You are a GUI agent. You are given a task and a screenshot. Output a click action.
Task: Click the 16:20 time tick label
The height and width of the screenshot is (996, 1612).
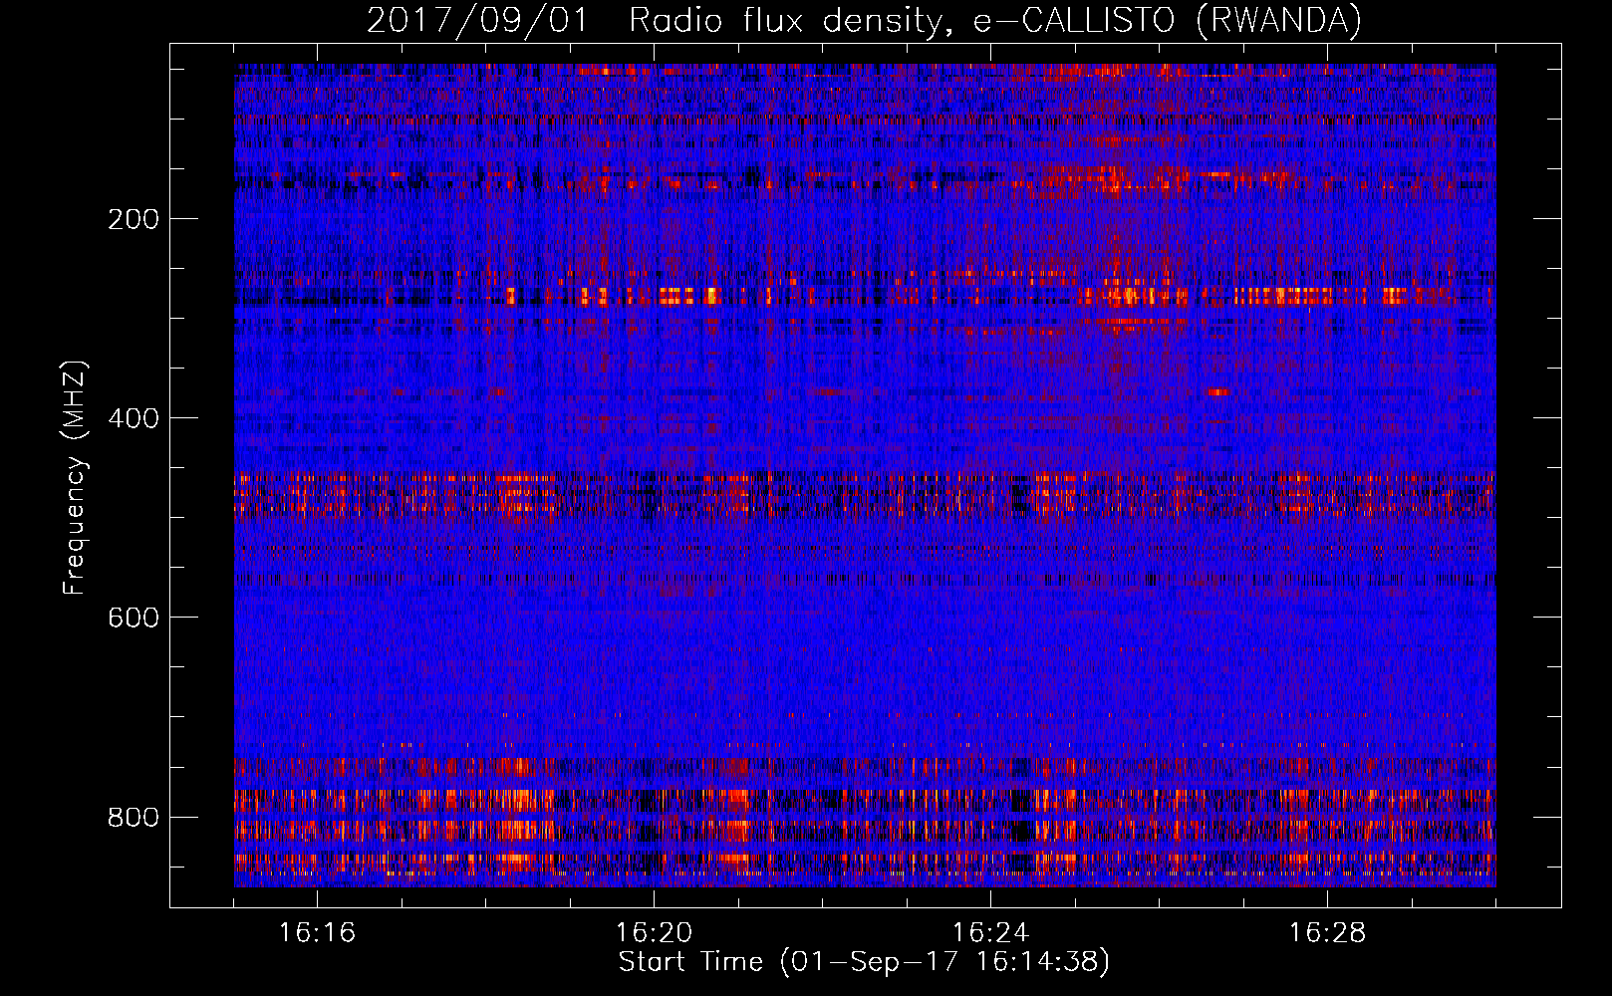[x=654, y=932]
